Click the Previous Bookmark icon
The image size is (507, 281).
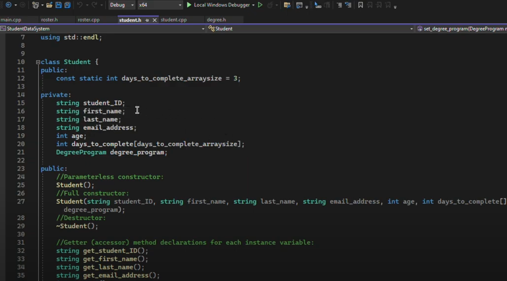point(370,5)
